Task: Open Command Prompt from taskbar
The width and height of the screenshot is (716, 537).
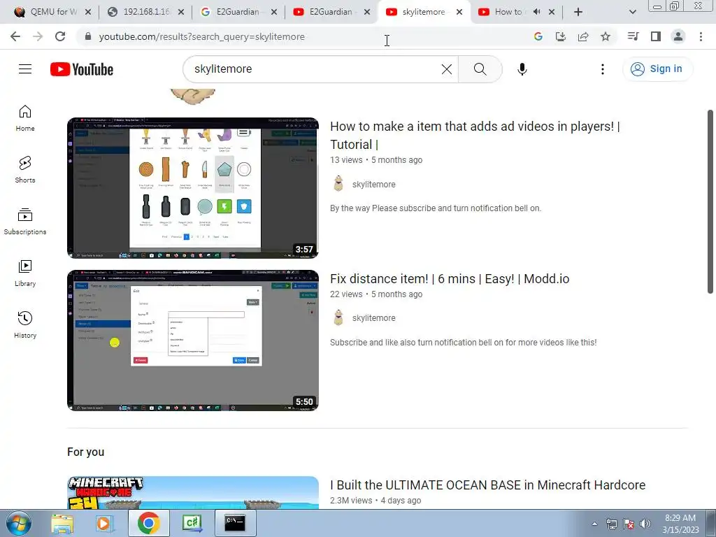Action: [x=235, y=523]
